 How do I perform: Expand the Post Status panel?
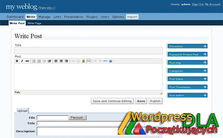[187, 79]
